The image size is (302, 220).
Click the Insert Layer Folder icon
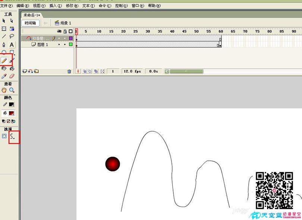36,71
